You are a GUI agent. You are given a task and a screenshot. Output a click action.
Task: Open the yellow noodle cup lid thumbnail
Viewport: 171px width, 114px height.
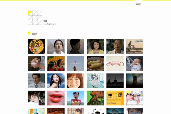(x=36, y=46)
